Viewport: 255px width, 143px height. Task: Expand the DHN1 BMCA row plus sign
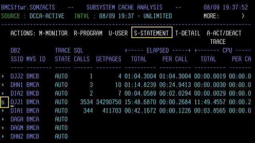coord(3,85)
